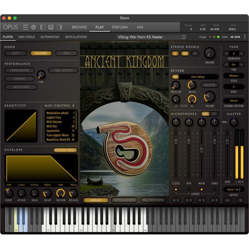Click the Mic Positions button
This screenshot has height=249, width=249.
[x=154, y=200]
